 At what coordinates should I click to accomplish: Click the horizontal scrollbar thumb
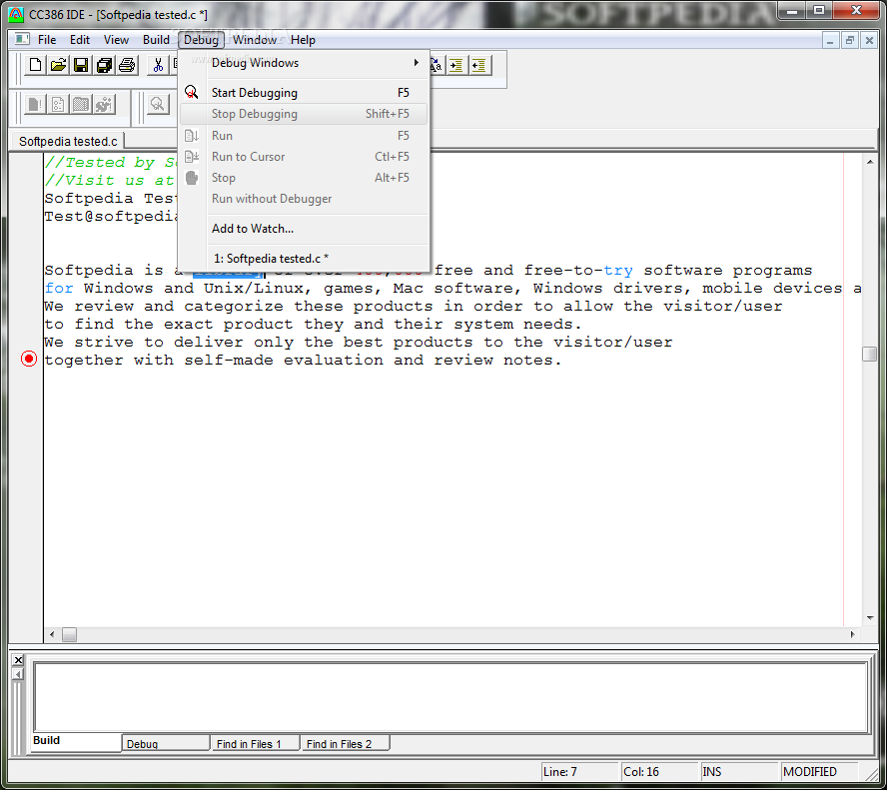70,634
